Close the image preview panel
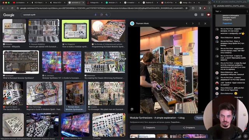 click(x=205, y=23)
